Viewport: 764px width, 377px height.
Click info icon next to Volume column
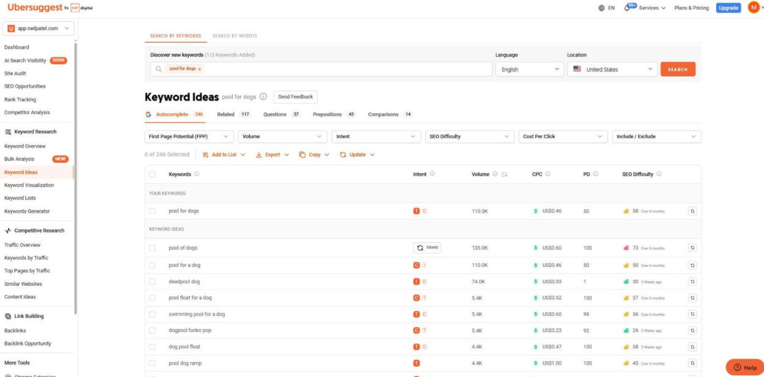click(x=495, y=174)
